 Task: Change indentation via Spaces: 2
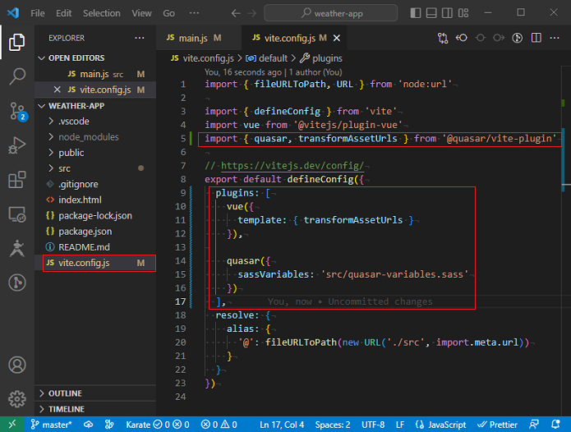[x=333, y=425]
